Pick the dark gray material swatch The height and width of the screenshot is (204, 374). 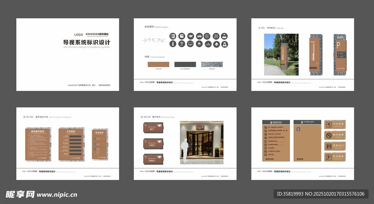pos(185,64)
